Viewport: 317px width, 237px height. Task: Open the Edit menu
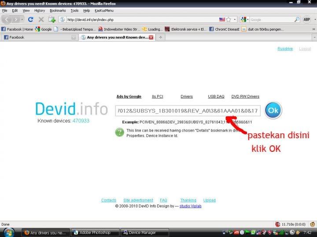15,11
